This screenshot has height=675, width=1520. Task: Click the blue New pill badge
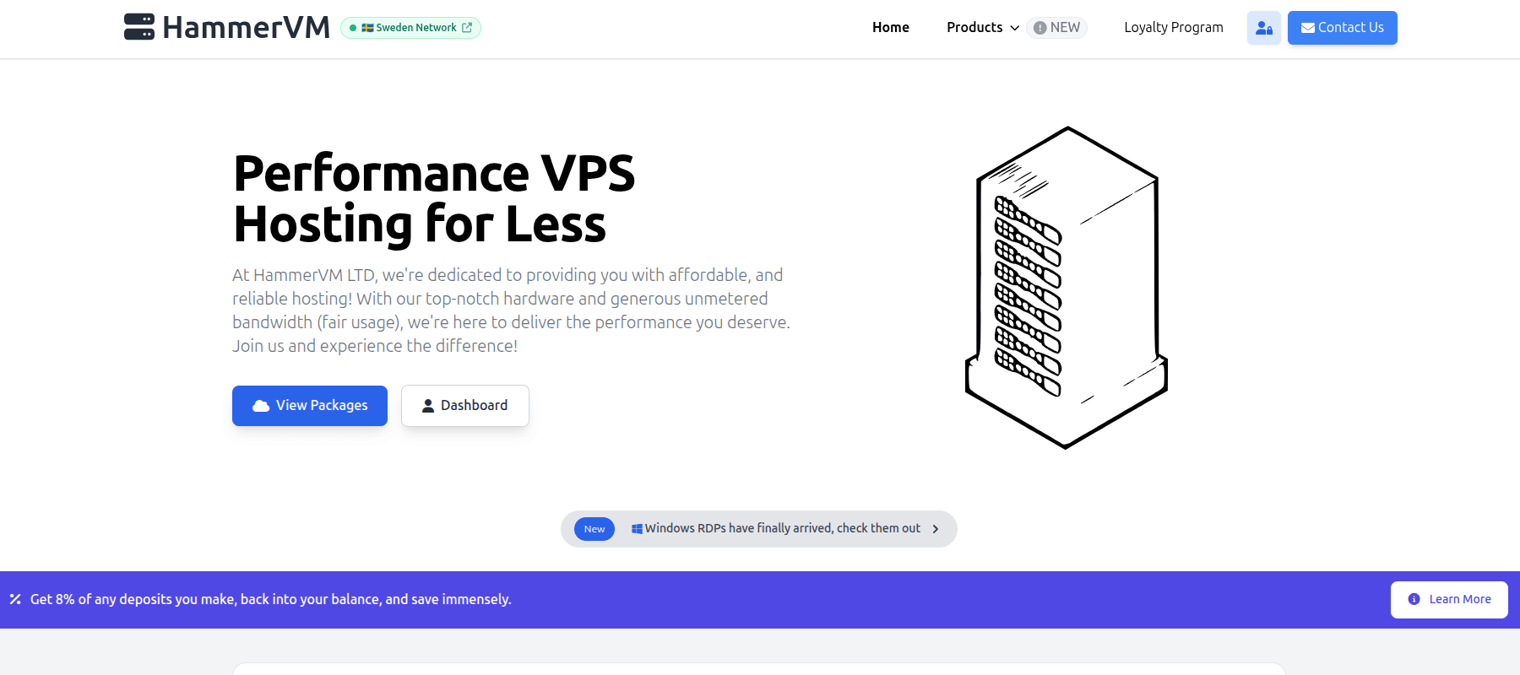click(x=594, y=529)
